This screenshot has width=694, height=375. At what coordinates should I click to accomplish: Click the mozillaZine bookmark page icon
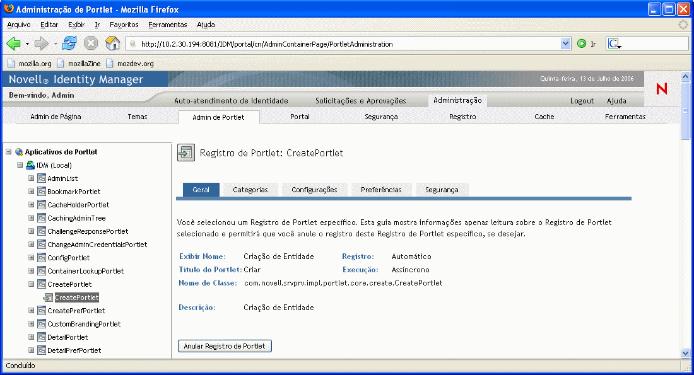coord(61,63)
